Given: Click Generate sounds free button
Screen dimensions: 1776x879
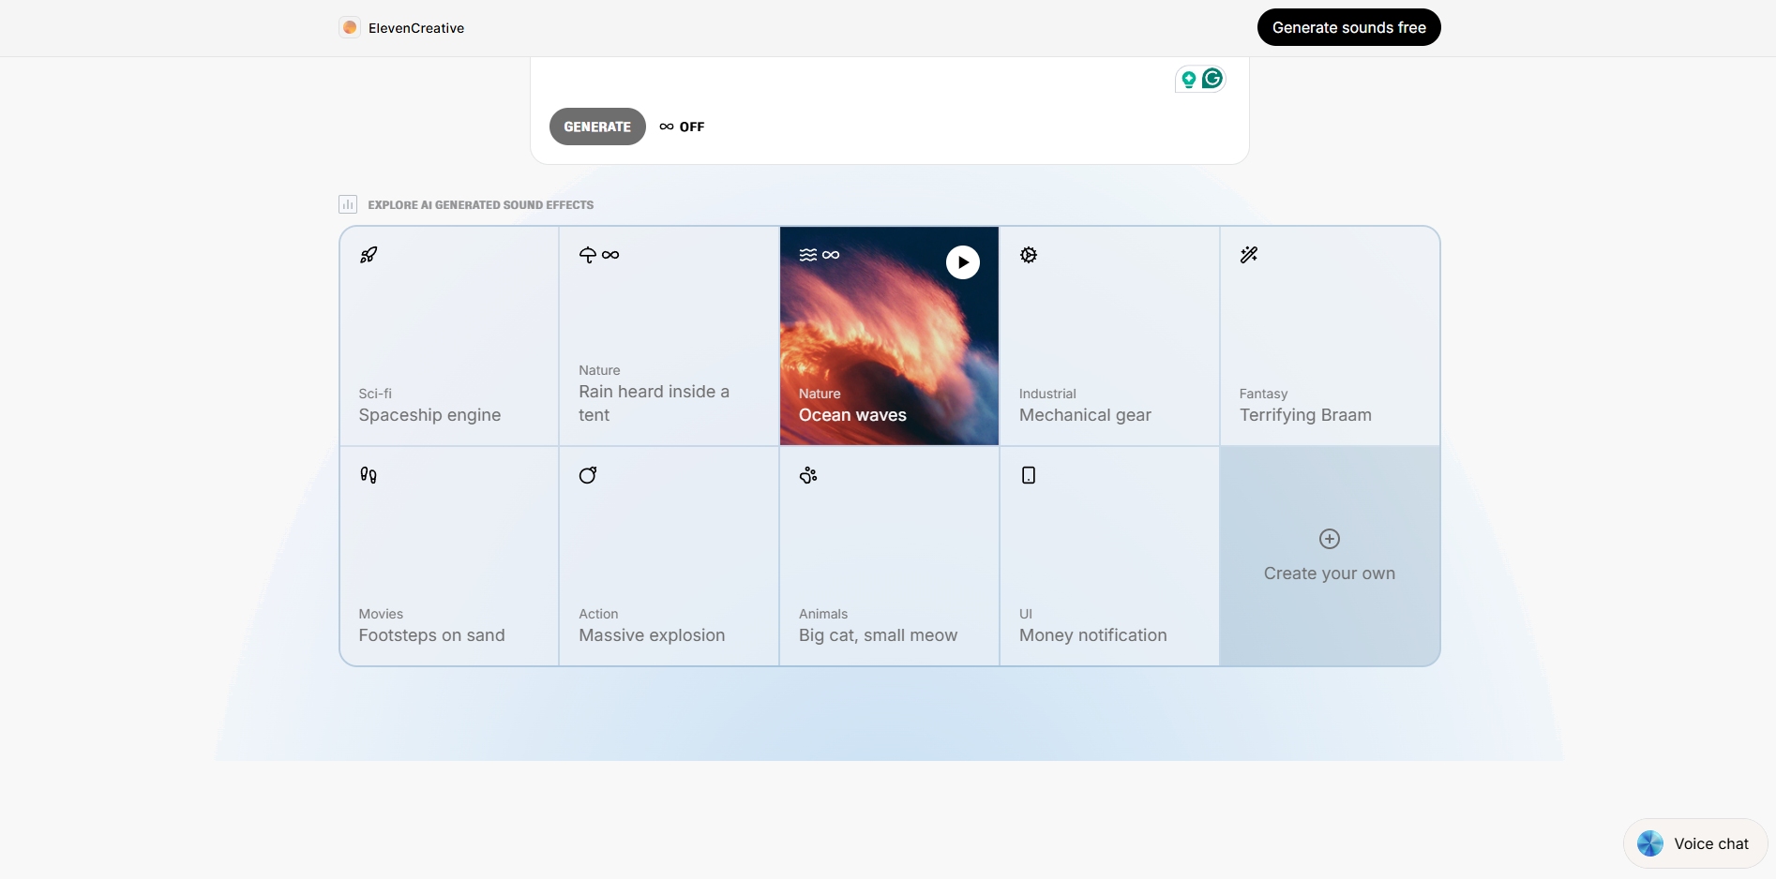Looking at the screenshot, I should coord(1348,27).
